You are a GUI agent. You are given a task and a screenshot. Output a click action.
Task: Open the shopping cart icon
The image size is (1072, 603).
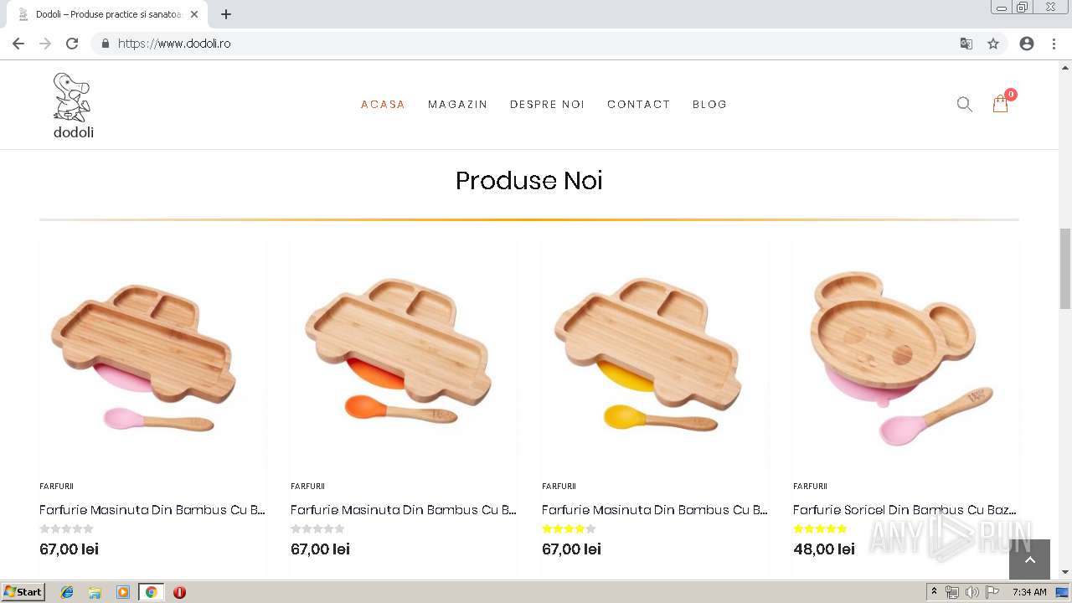tap(1000, 105)
